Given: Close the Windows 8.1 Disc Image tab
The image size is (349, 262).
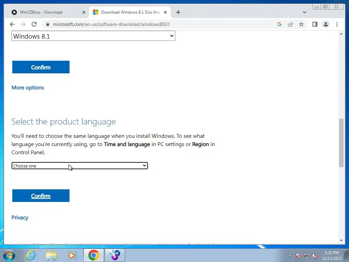Looking at the screenshot, I should [x=165, y=12].
